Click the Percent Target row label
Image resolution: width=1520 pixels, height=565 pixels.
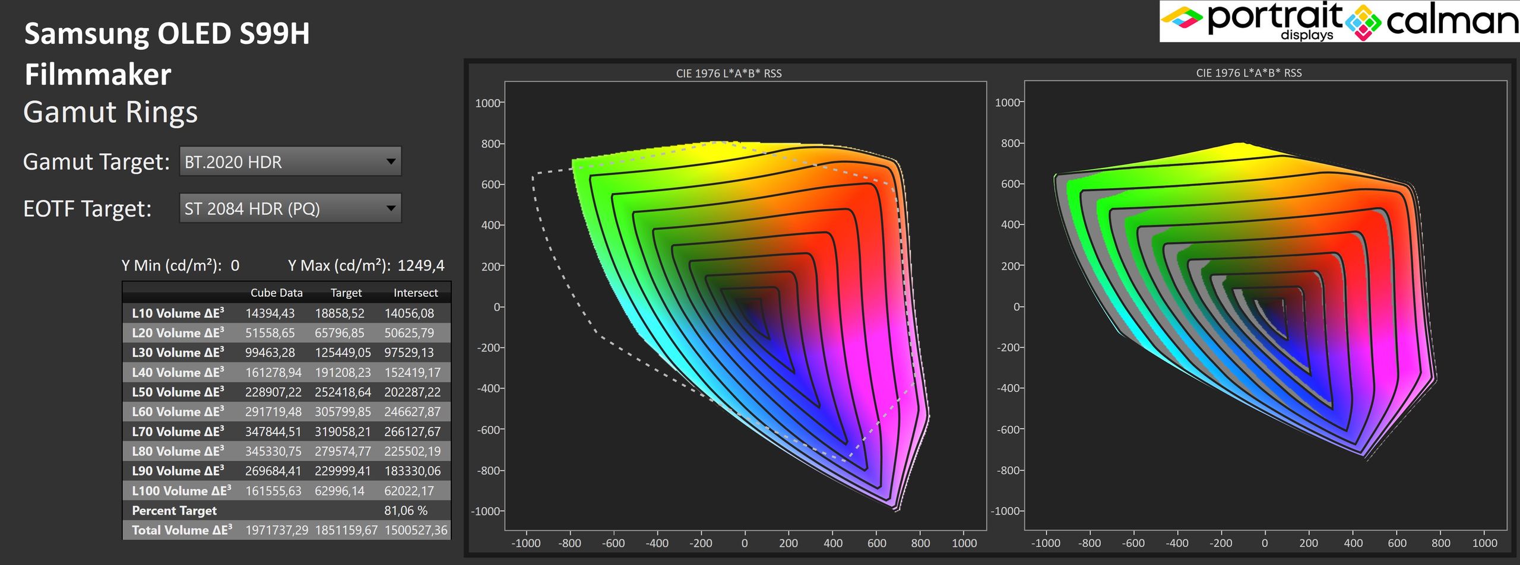(x=174, y=510)
